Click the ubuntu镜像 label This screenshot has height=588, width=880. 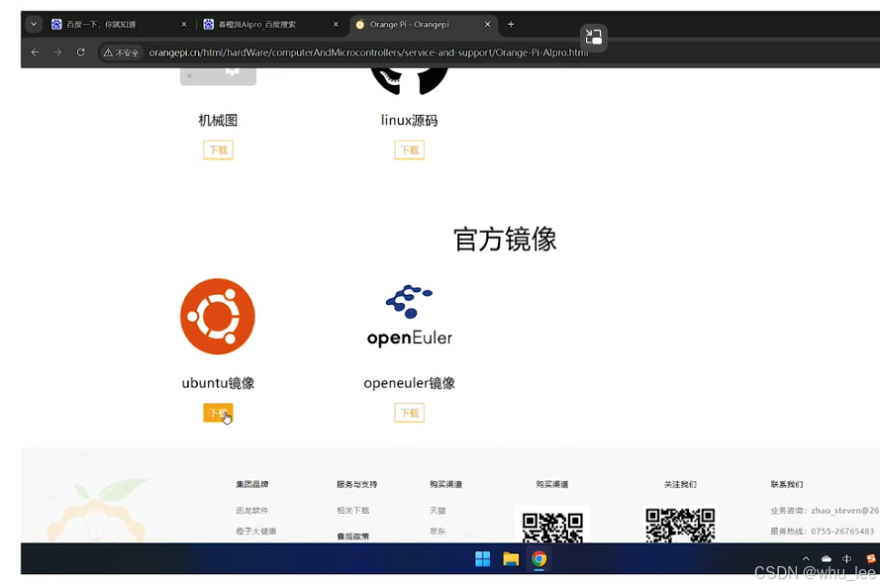(x=218, y=383)
